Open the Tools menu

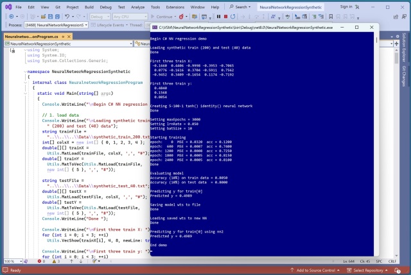click(x=155, y=7)
